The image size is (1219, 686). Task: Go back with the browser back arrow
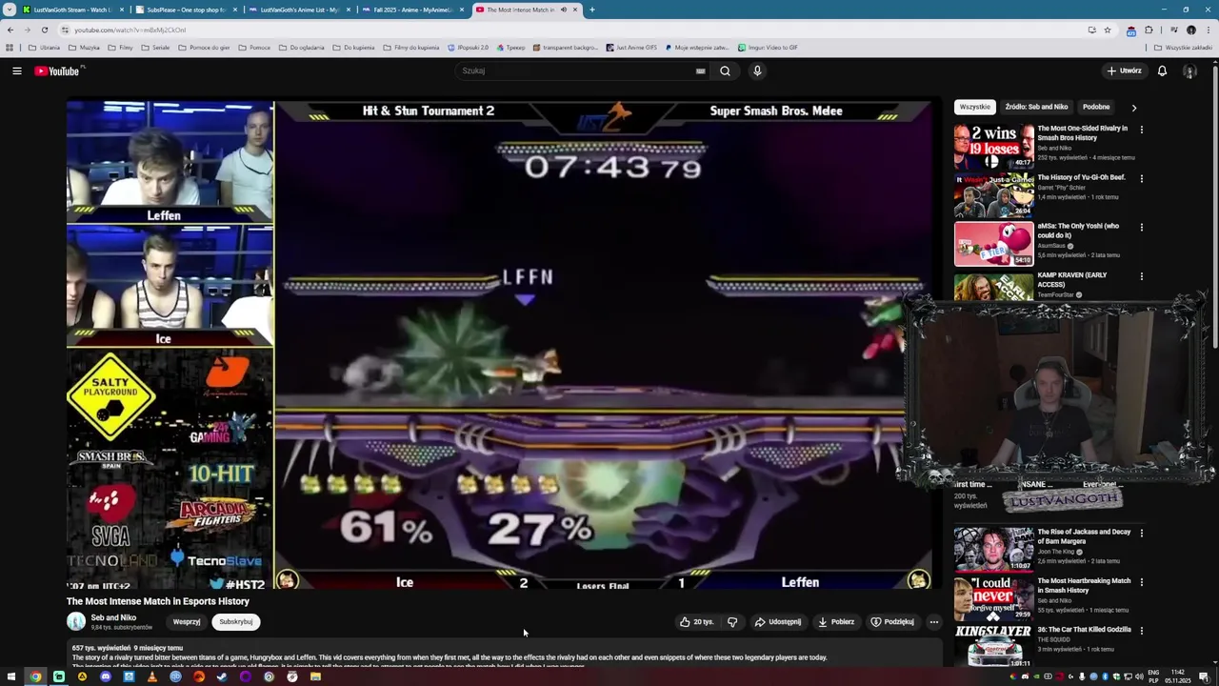(10, 30)
